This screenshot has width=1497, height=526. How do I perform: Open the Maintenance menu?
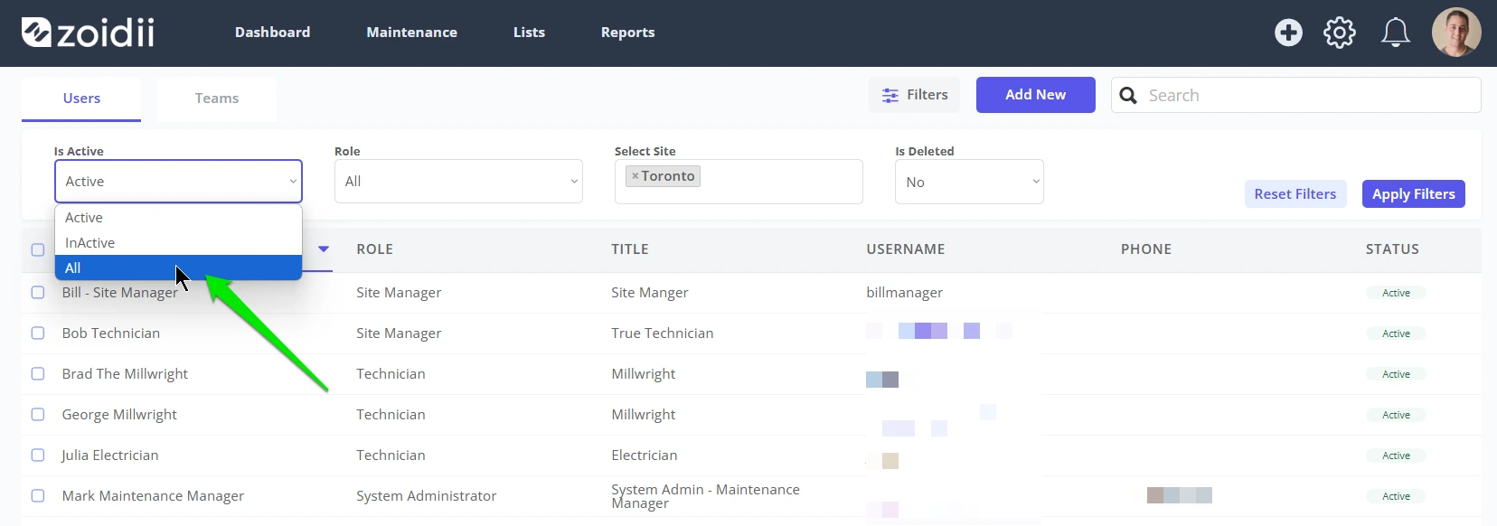pos(411,33)
